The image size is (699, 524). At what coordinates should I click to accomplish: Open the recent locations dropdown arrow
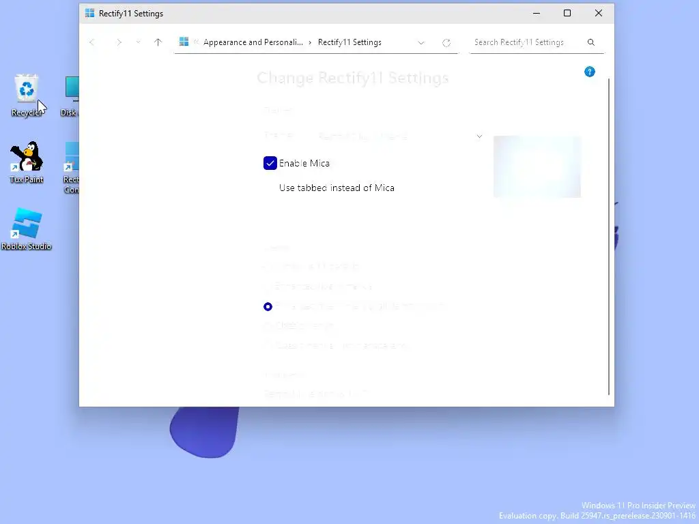point(138,42)
